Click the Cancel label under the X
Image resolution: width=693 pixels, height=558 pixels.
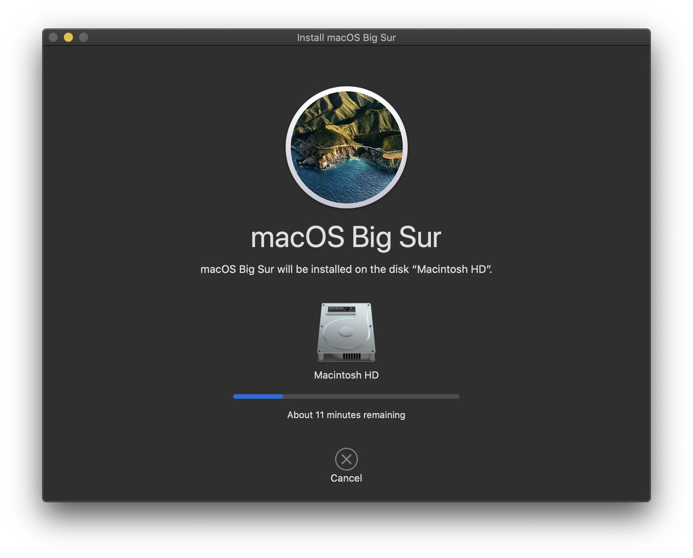point(346,478)
